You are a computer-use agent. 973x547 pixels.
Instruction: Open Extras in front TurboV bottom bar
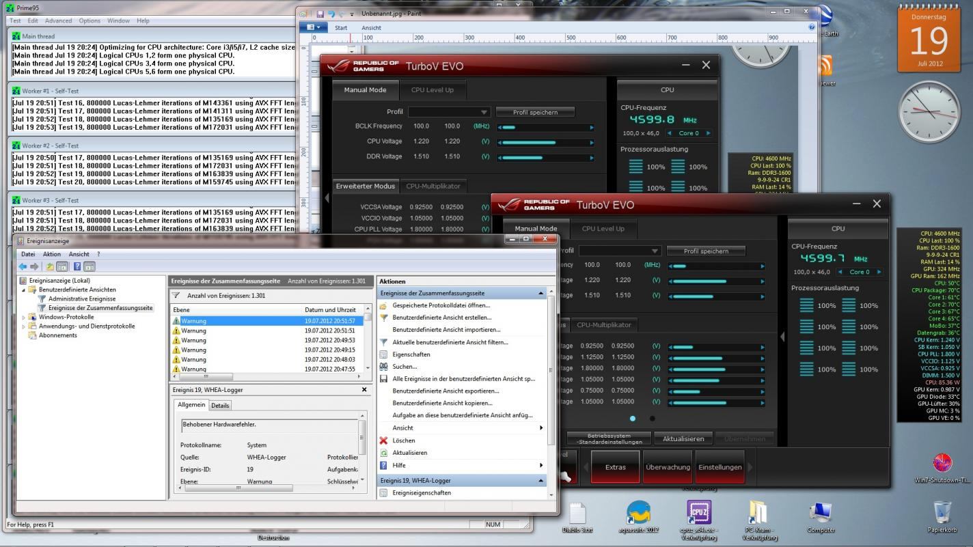(x=615, y=467)
